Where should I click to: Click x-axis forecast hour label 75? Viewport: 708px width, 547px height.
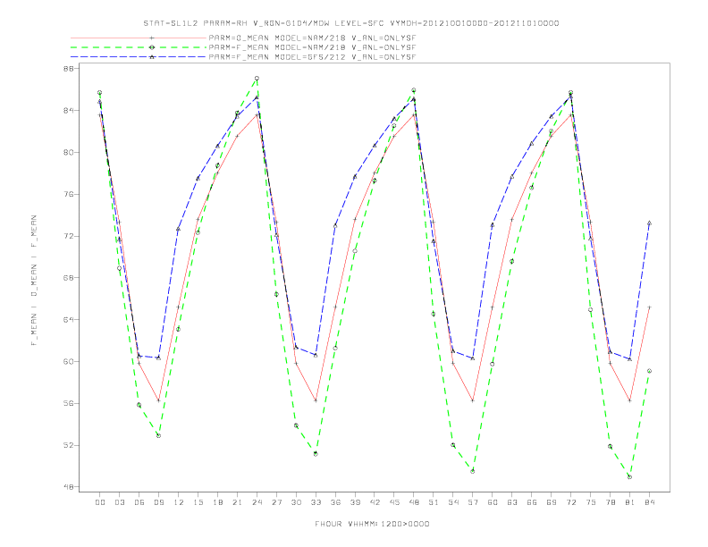tap(591, 502)
